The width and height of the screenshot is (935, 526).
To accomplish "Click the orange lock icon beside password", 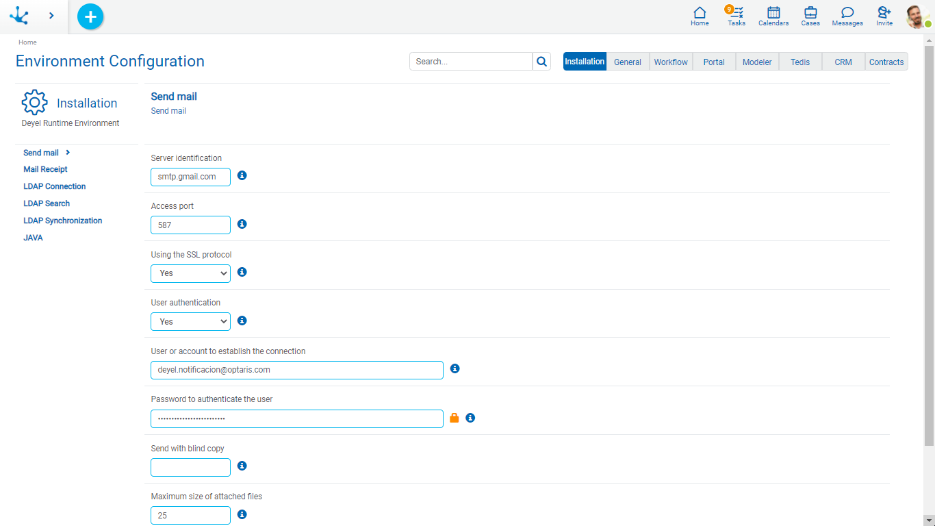I will [454, 418].
